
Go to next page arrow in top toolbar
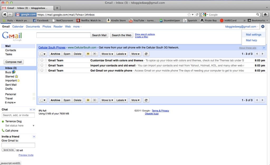pyautogui.click(x=262, y=54)
